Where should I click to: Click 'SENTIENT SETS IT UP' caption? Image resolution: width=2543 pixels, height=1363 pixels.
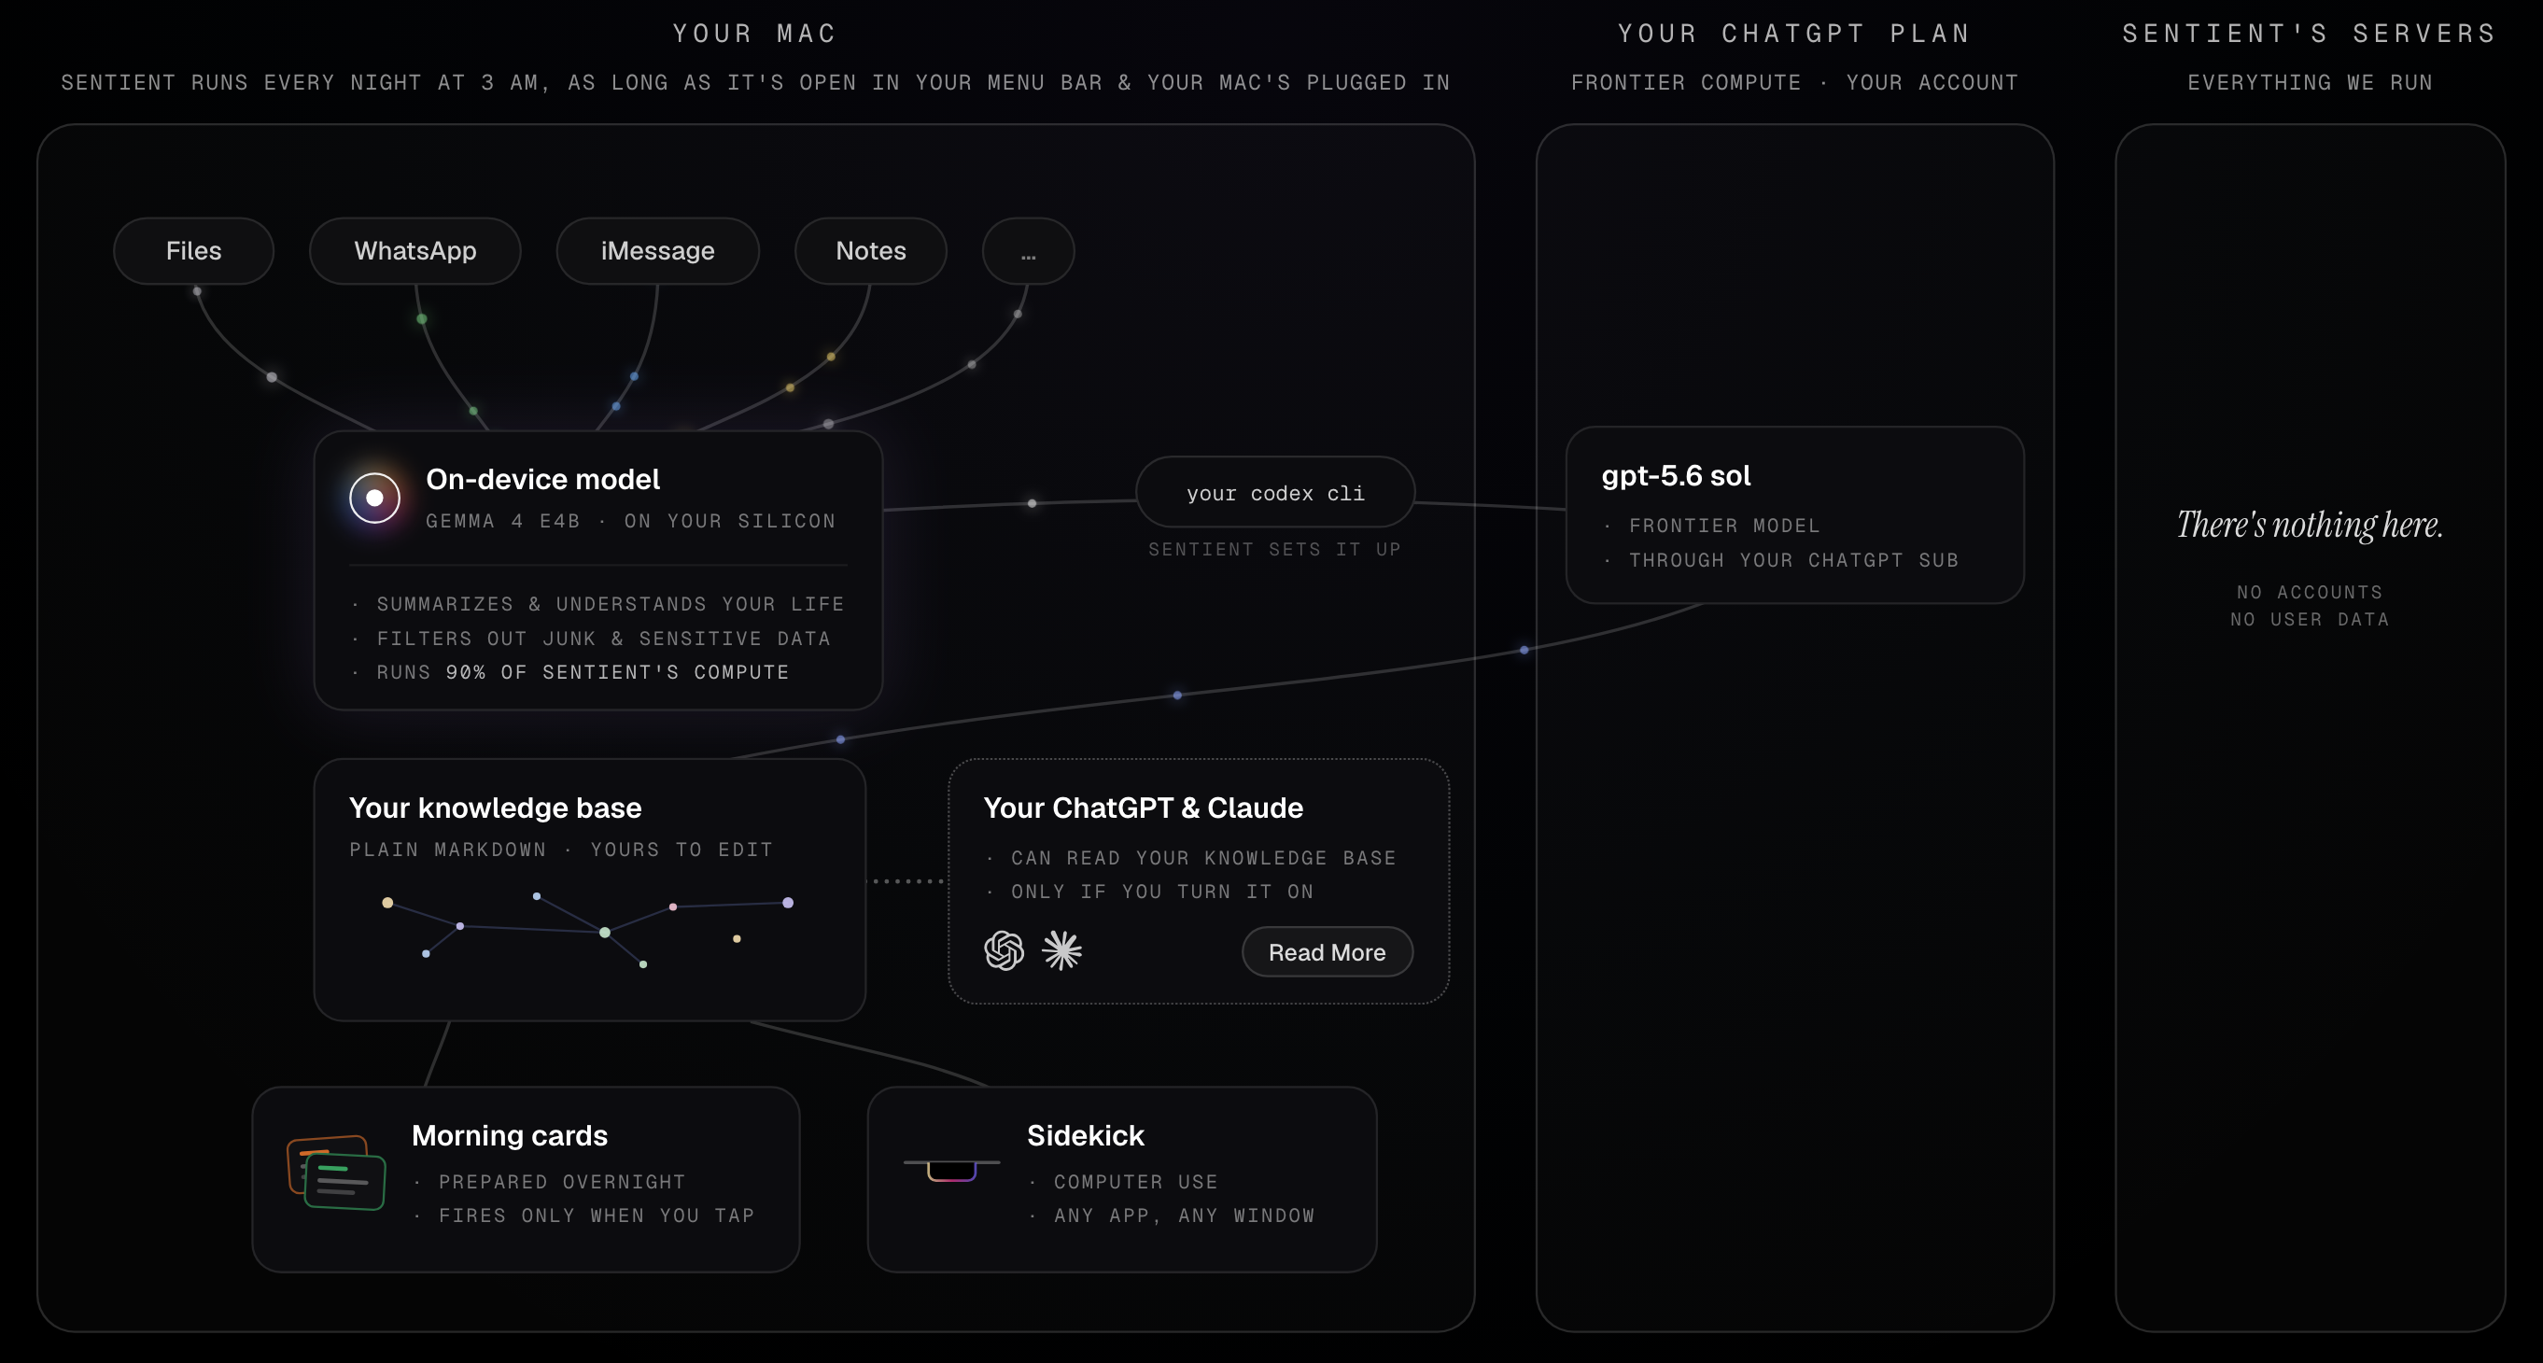tap(1274, 549)
